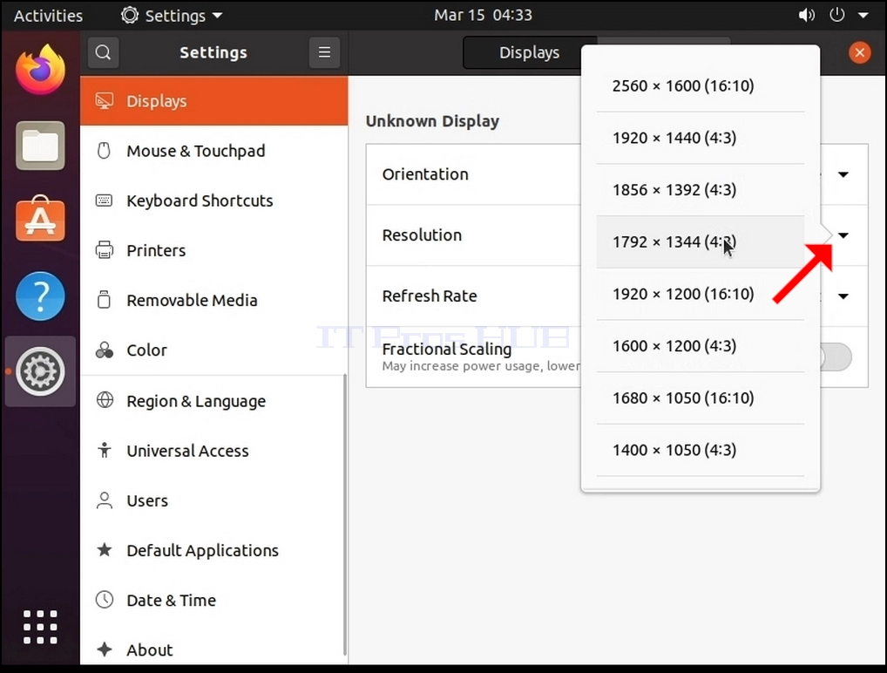Click the Removable Media drive icon
The image size is (887, 673).
(104, 299)
